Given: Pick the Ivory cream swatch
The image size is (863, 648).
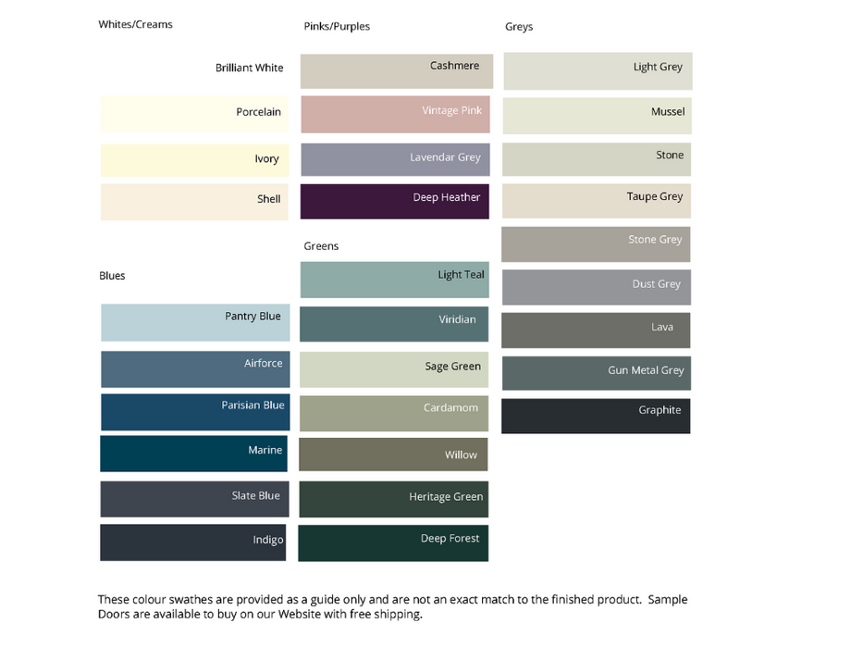Looking at the screenshot, I should [x=194, y=160].
